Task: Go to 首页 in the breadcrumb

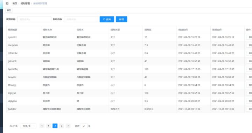Action: tap(15, 3)
